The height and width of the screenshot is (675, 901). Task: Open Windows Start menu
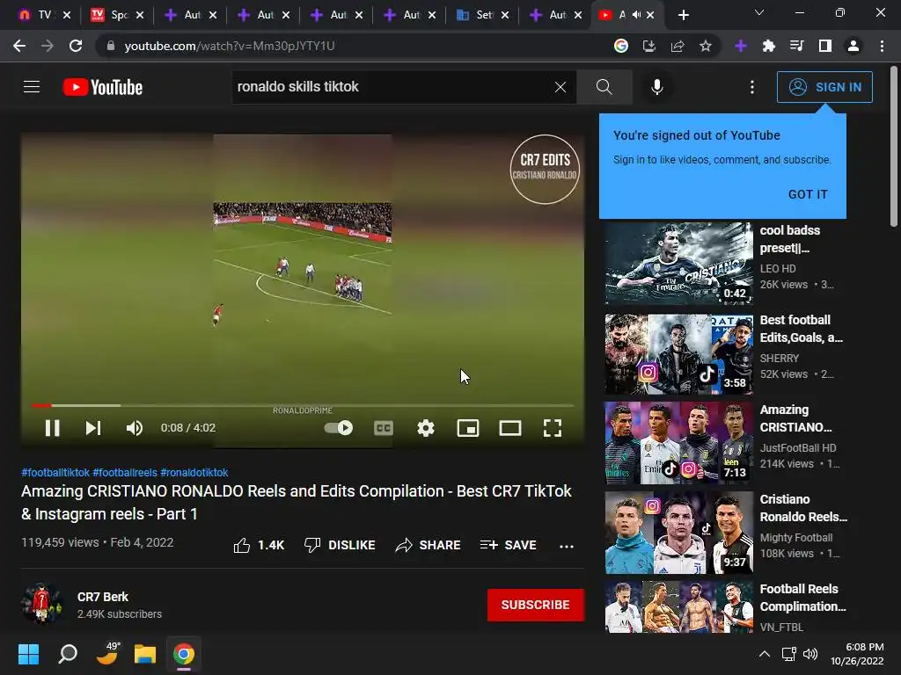[29, 654]
